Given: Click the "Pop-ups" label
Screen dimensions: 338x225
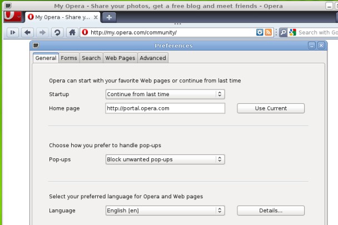Looking at the screenshot, I should 60,159.
